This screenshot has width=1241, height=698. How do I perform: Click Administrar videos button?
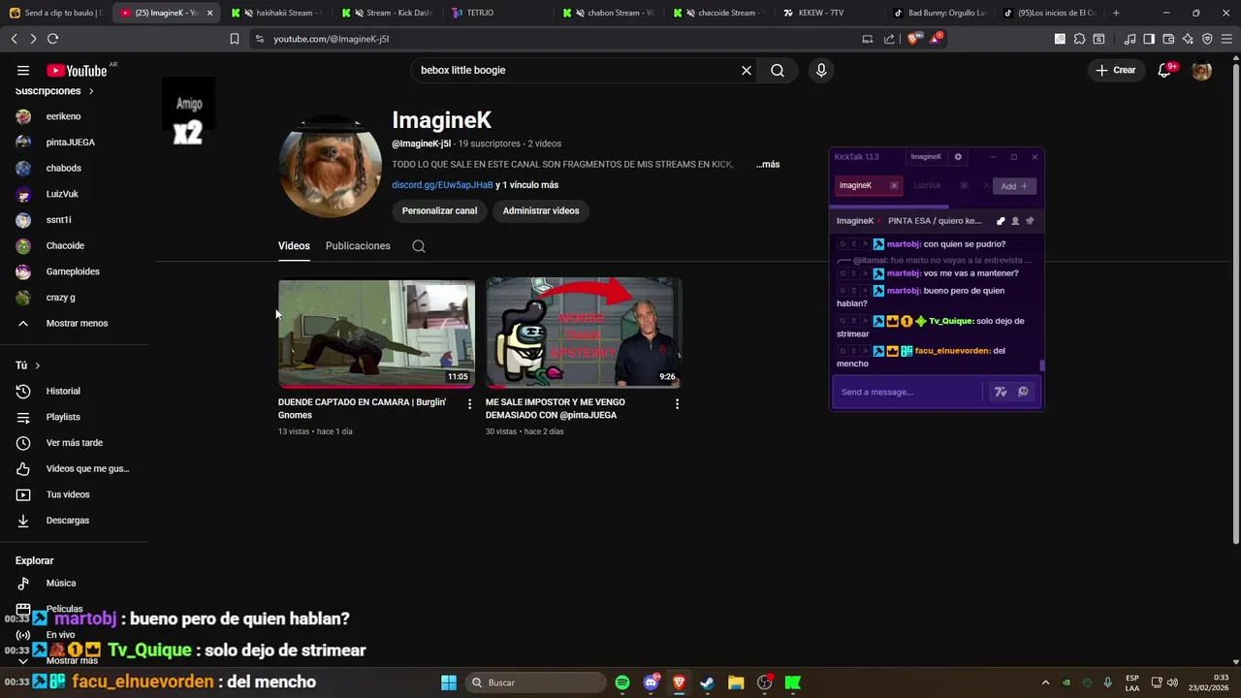(541, 210)
